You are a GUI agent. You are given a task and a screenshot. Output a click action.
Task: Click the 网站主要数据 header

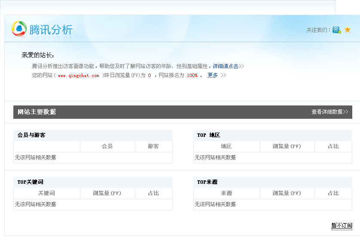(x=37, y=112)
